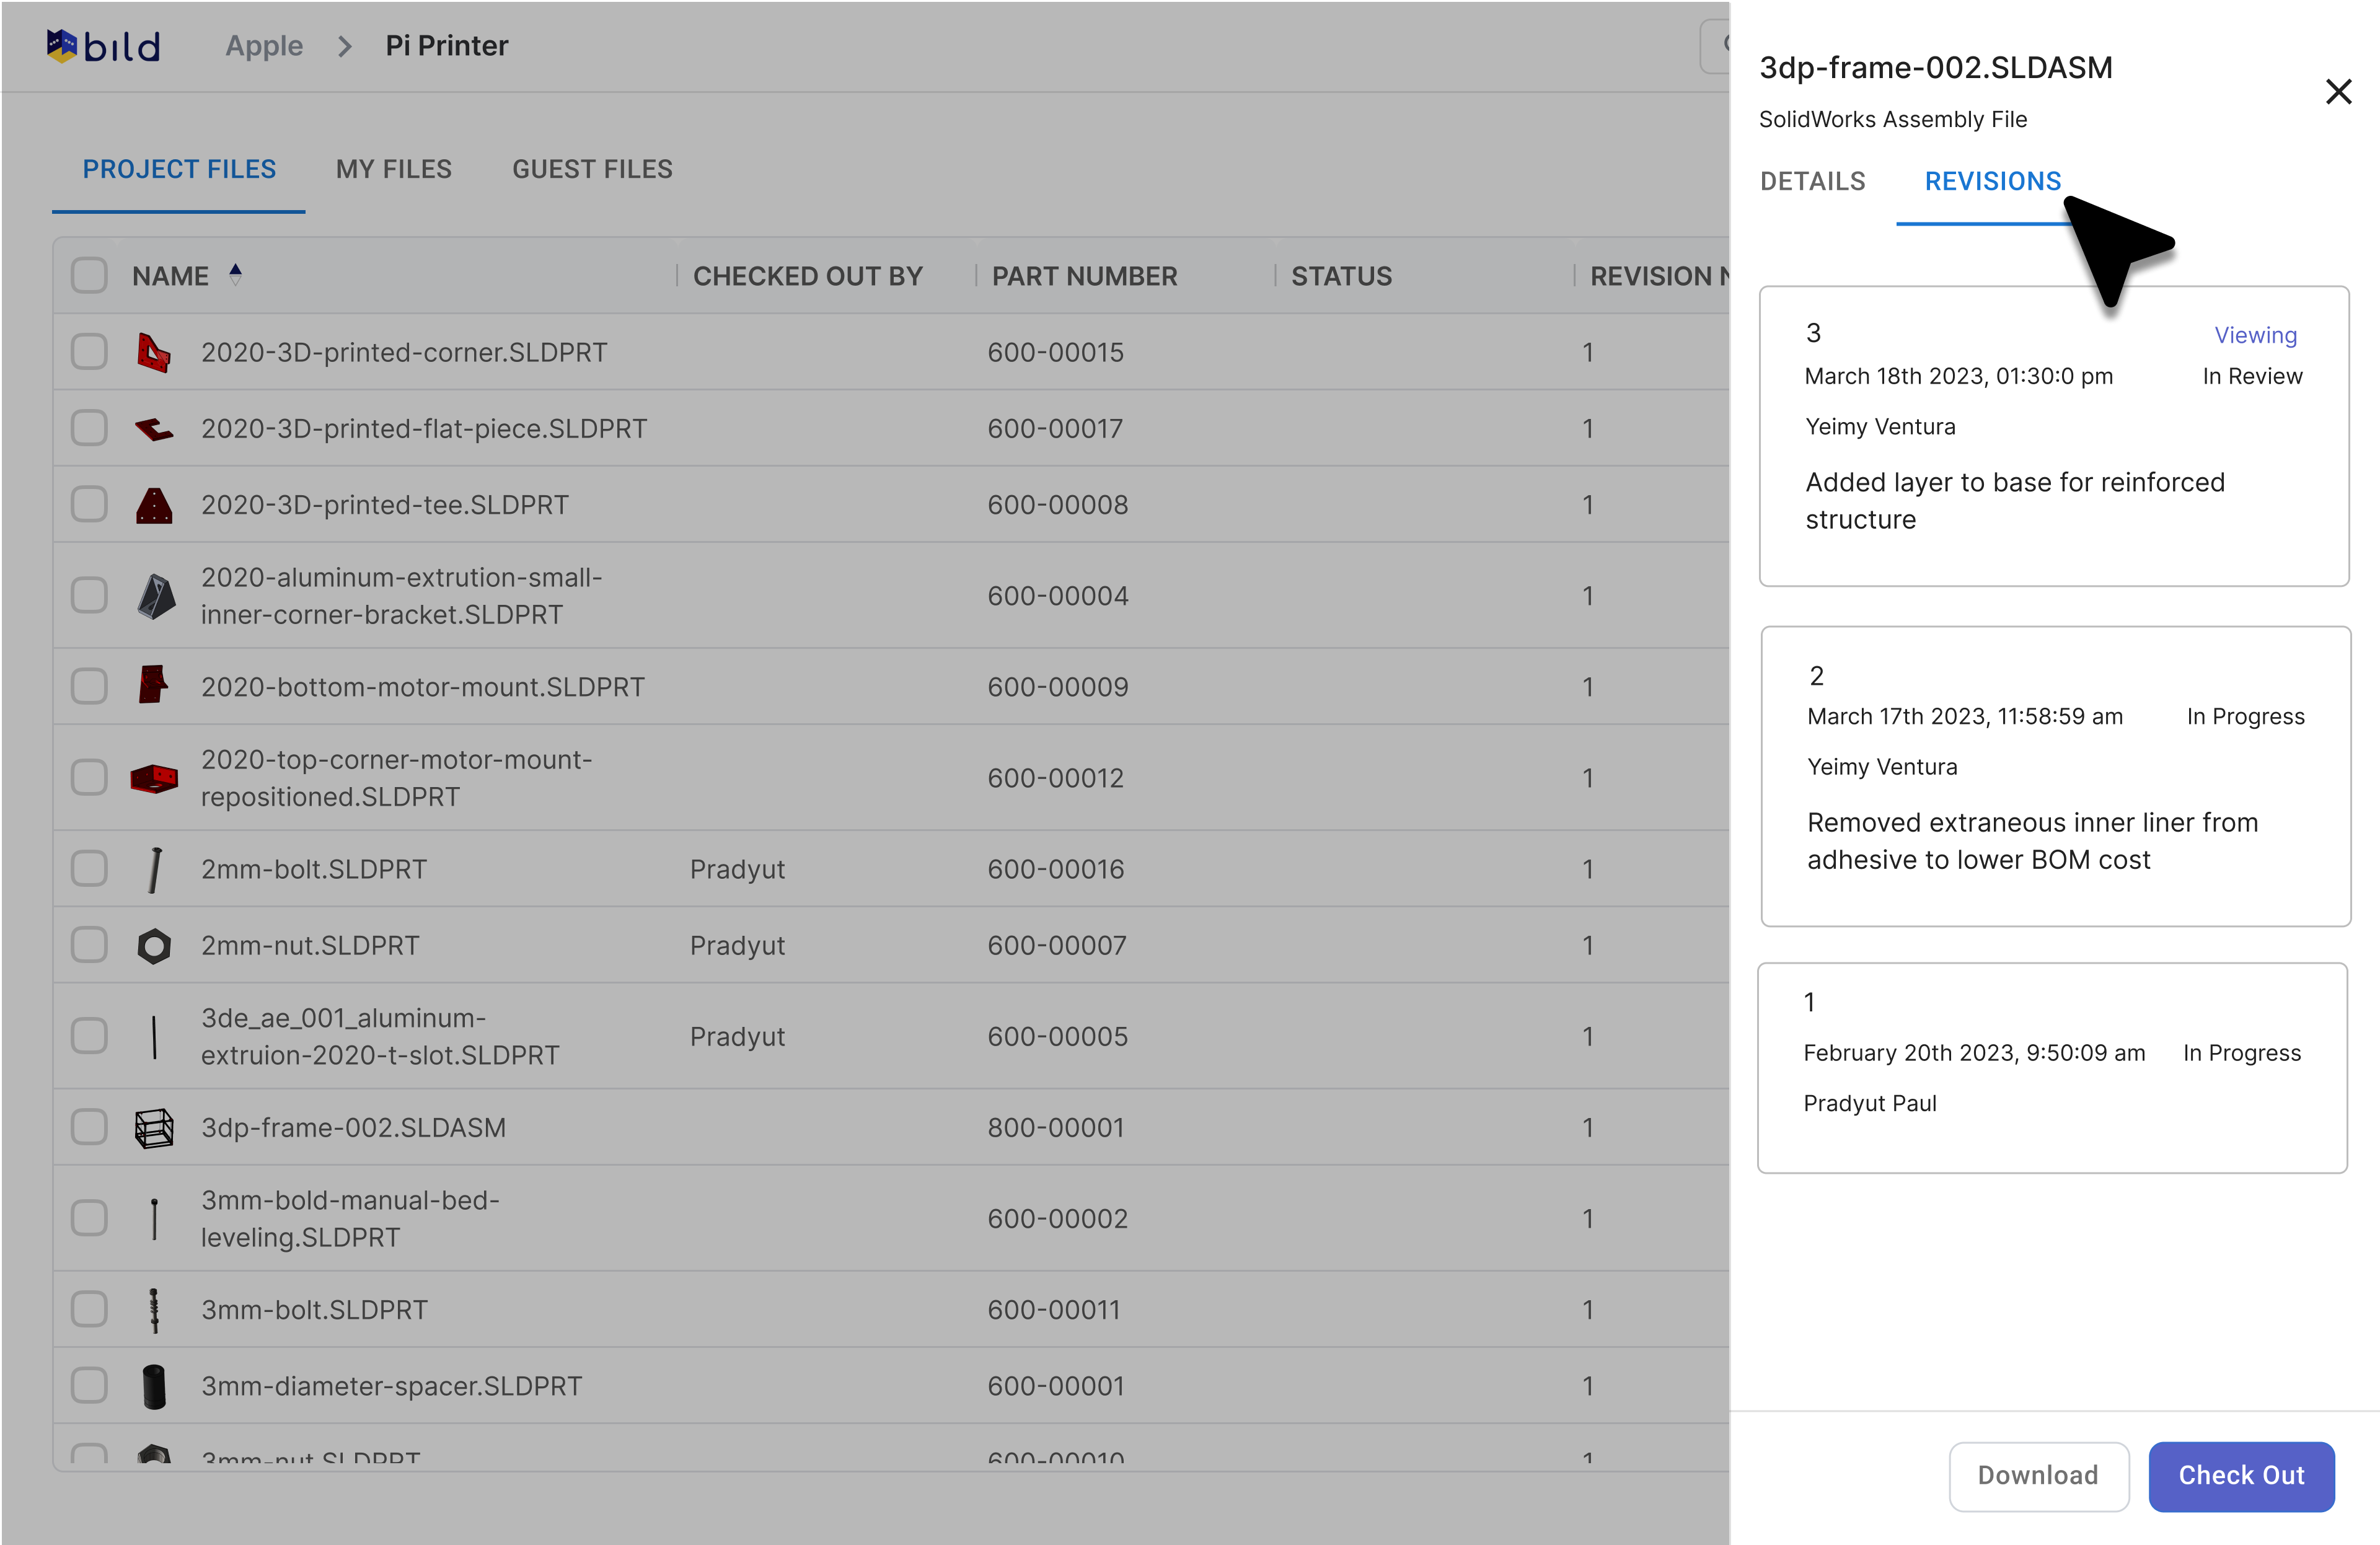This screenshot has height=1545, width=2380.
Task: Click the breadcrumb chevron after Apple
Action: click(344, 46)
